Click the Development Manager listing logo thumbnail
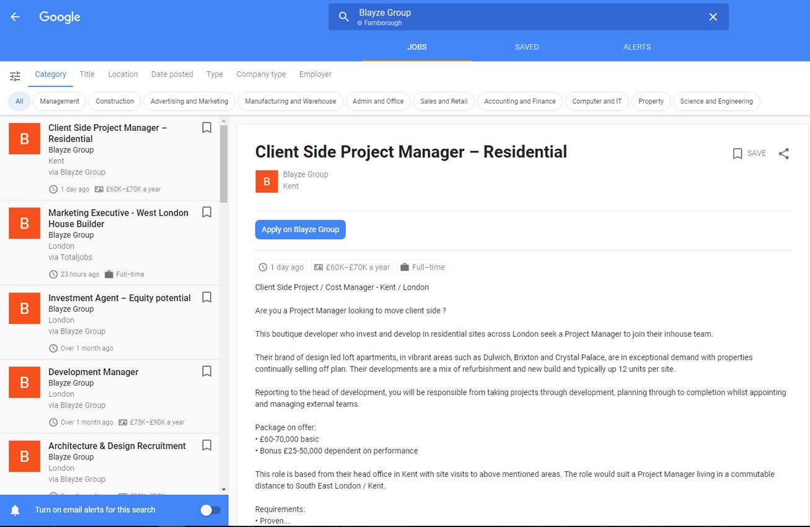The width and height of the screenshot is (810, 527). [x=25, y=383]
